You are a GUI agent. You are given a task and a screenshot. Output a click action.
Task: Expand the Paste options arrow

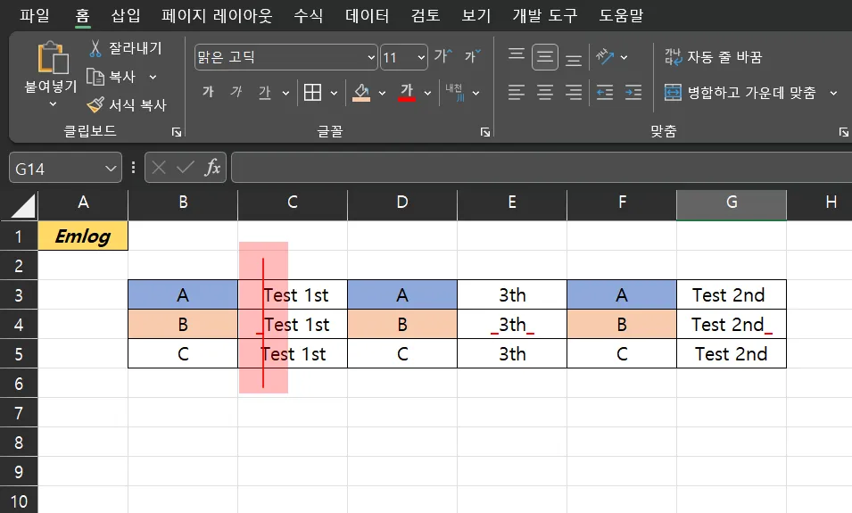53,103
